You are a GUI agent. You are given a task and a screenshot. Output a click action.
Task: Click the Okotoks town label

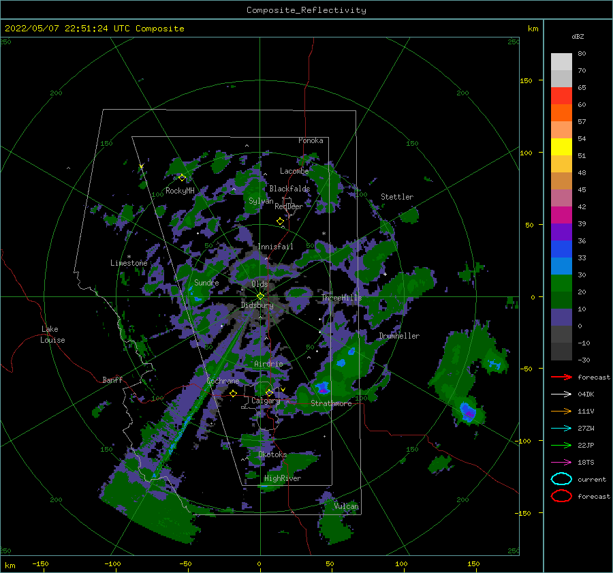click(x=272, y=454)
